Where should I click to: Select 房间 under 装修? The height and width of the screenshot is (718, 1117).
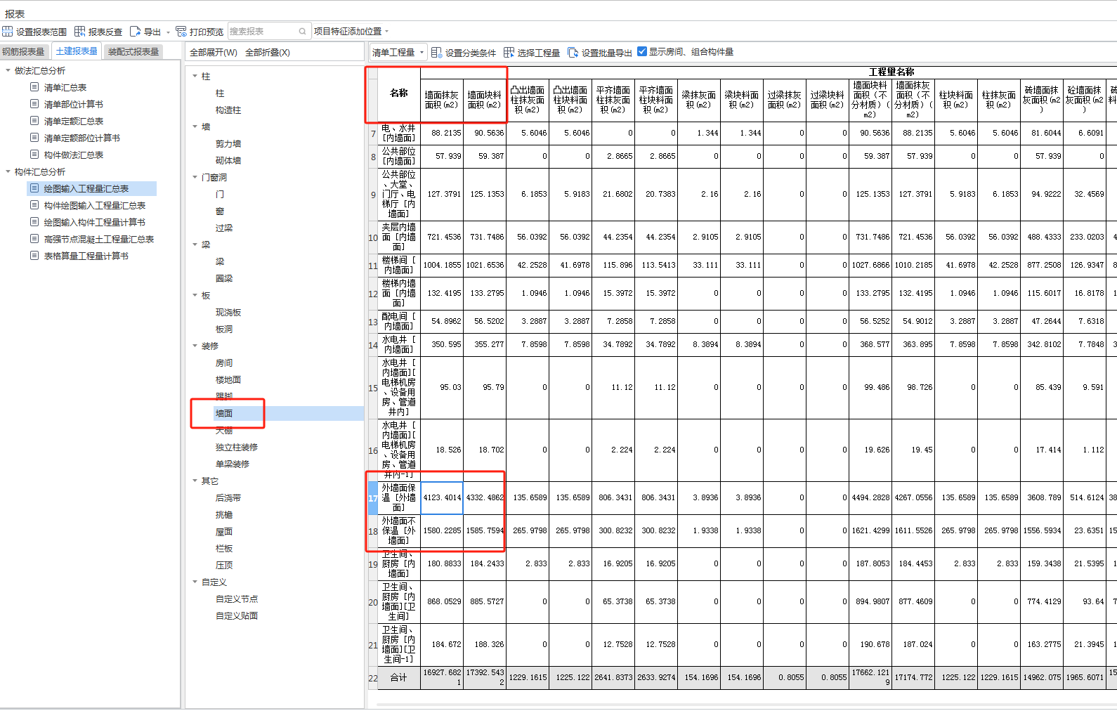[224, 363]
